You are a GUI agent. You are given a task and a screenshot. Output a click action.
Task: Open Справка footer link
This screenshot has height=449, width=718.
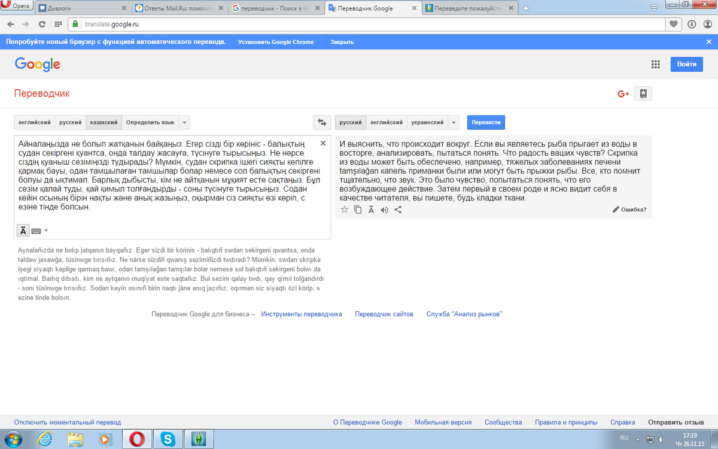click(623, 422)
